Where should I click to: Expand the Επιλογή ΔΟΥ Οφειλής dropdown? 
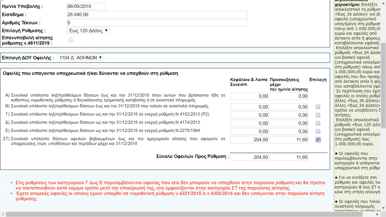81,58
